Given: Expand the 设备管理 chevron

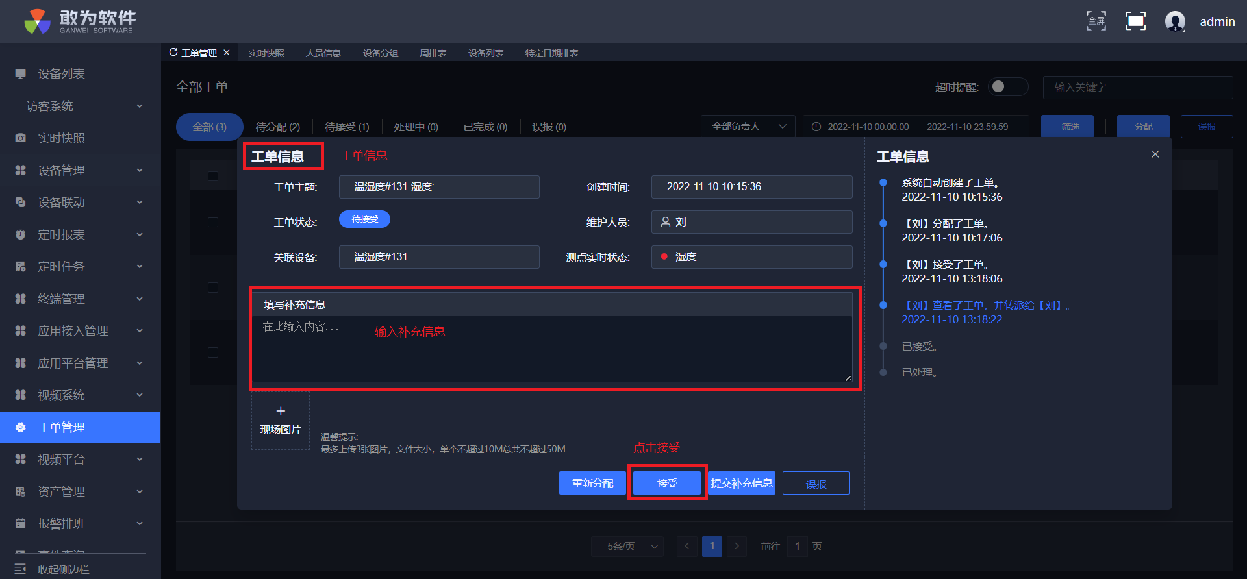Looking at the screenshot, I should point(140,170).
